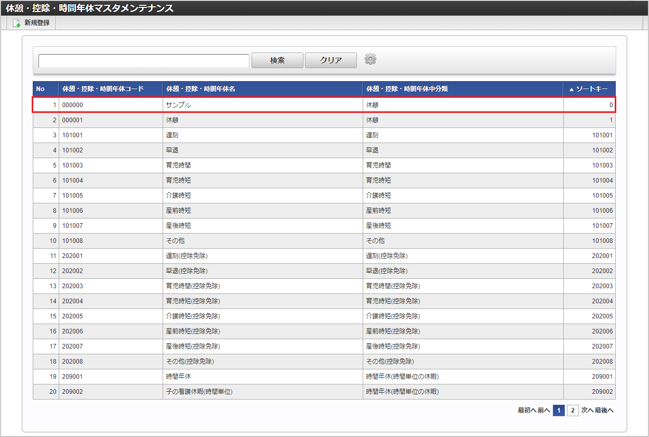Click the 新規登録 new document icon

[x=17, y=23]
